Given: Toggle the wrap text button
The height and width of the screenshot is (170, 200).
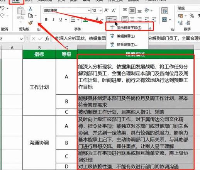Looking at the screenshot, I should tap(164, 10).
